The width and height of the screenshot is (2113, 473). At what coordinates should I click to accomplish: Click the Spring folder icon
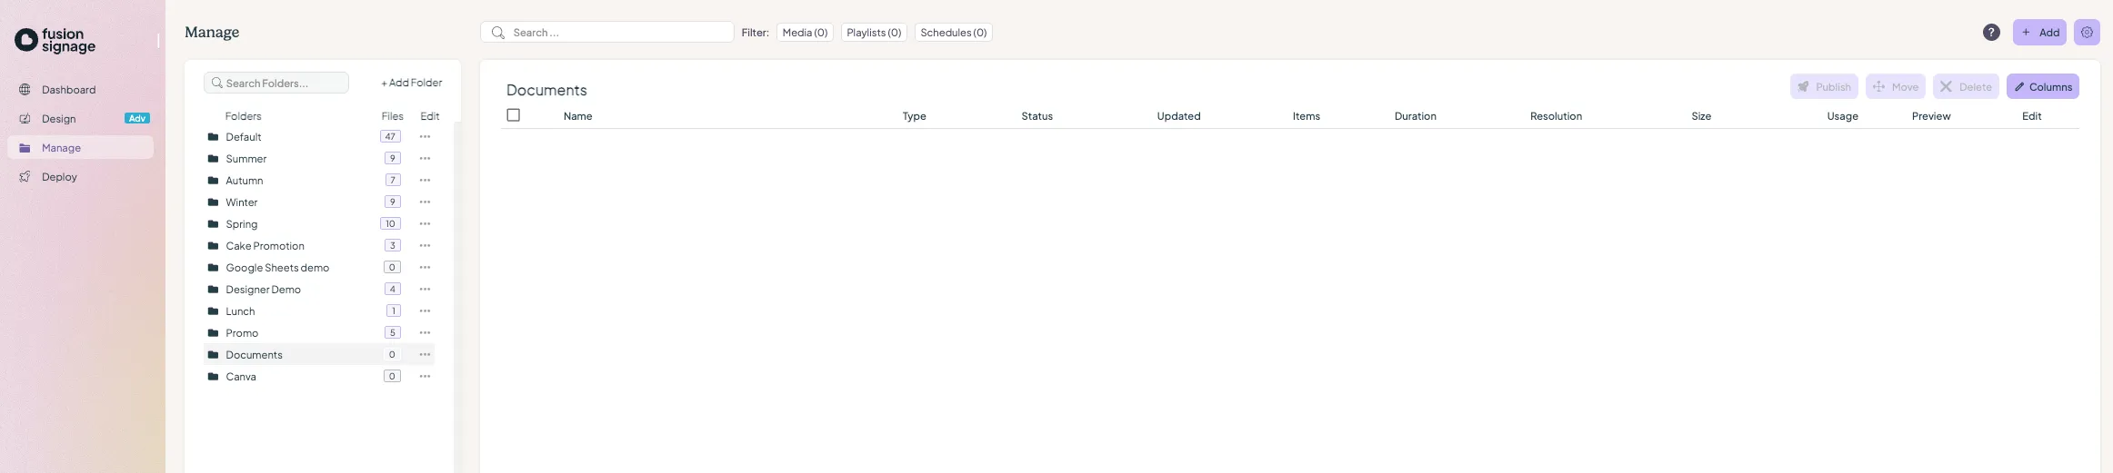(x=213, y=224)
